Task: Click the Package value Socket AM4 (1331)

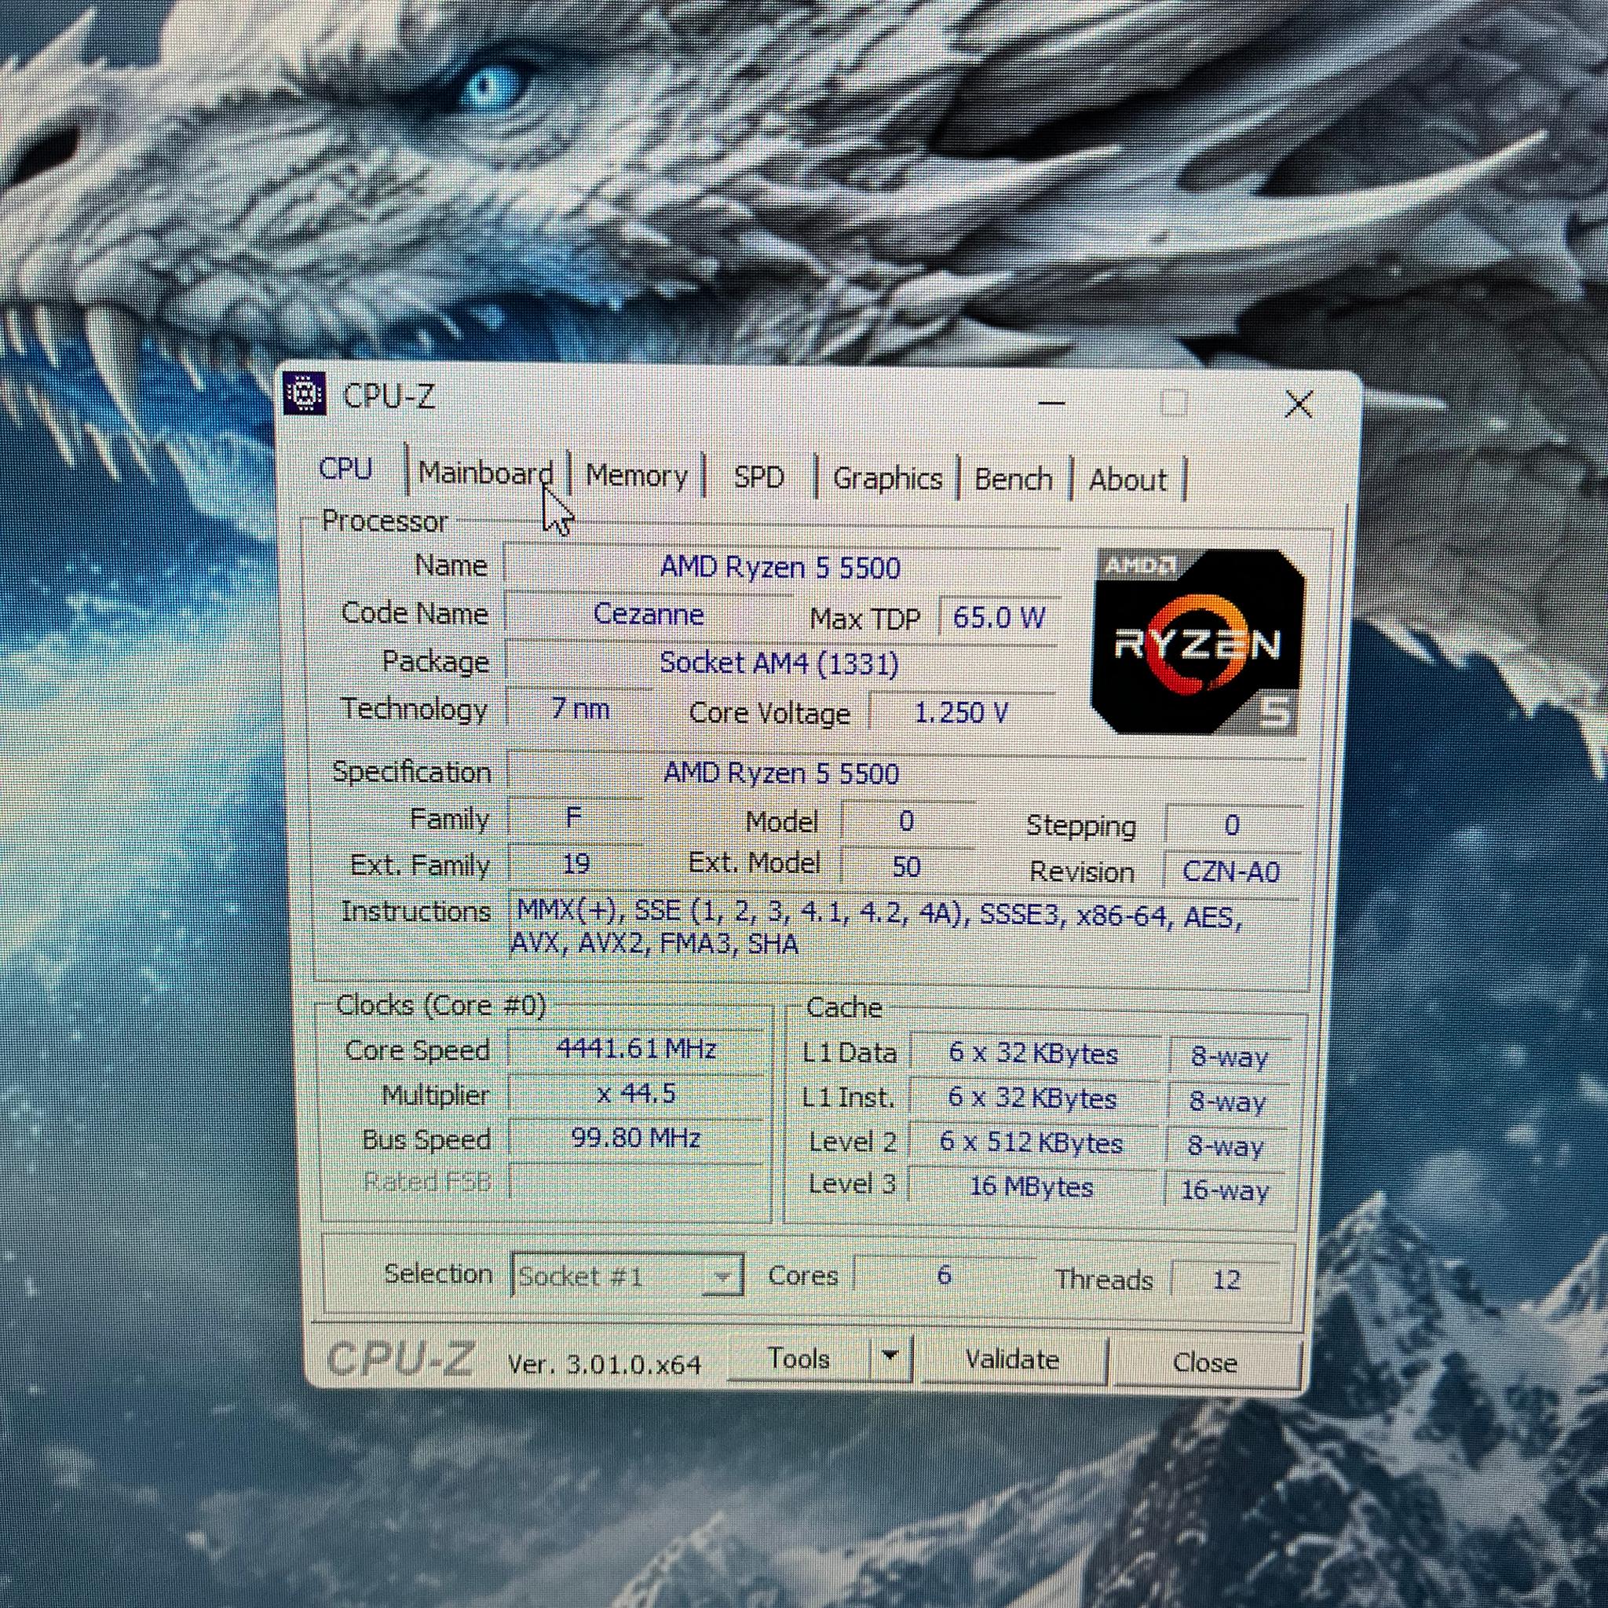Action: 780,663
